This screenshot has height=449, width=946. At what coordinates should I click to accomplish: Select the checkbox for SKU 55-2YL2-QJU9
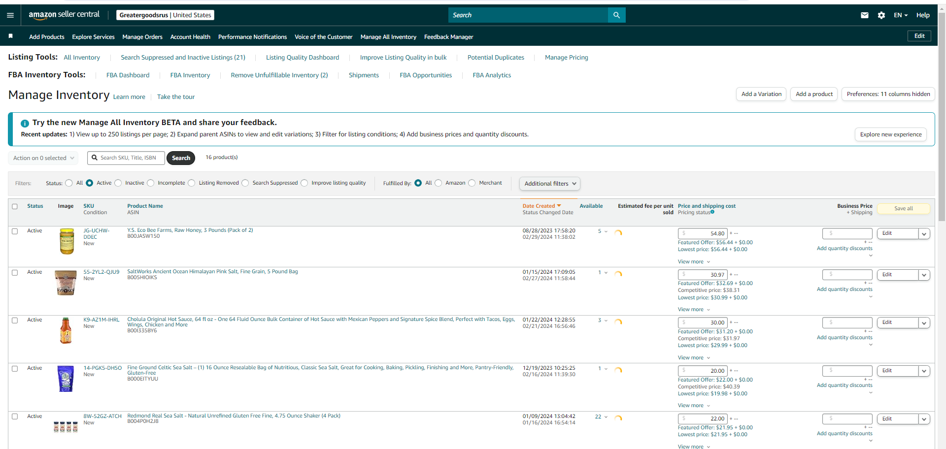coord(15,272)
